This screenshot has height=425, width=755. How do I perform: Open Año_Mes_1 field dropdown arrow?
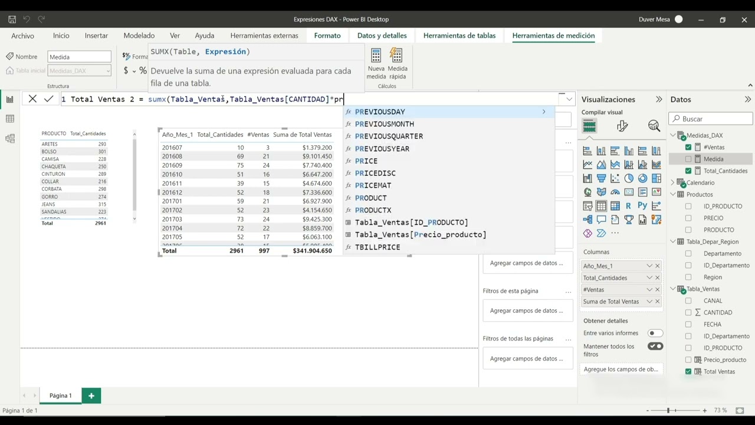coord(649,266)
